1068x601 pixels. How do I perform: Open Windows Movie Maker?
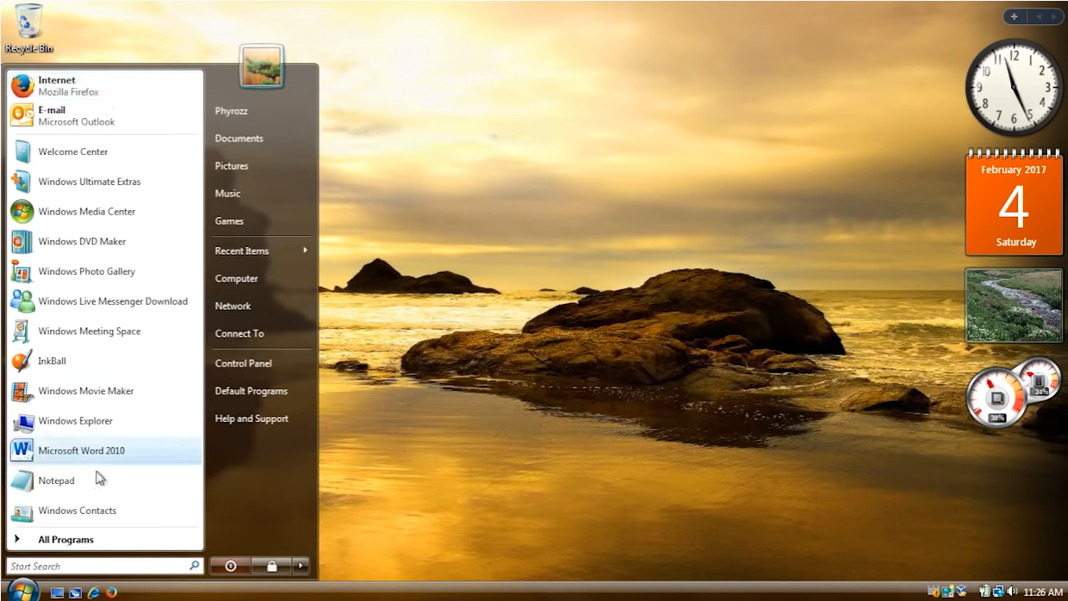coord(105,391)
